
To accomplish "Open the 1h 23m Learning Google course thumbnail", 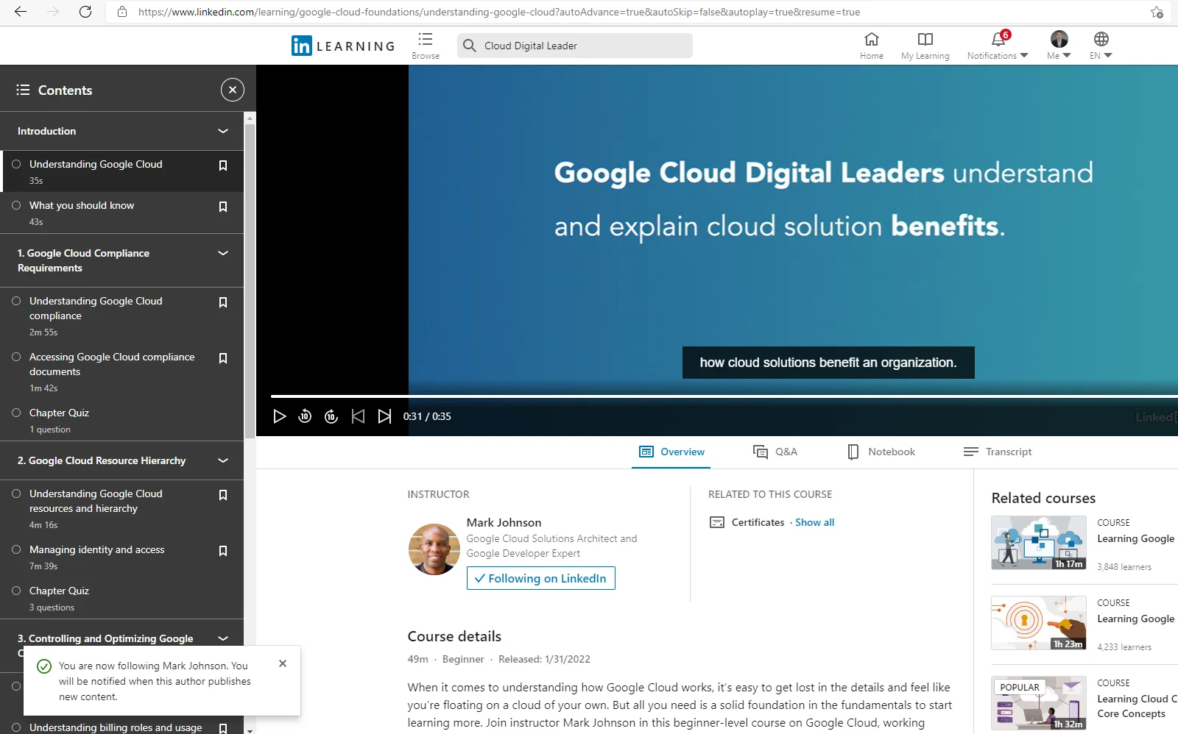I will [1039, 623].
